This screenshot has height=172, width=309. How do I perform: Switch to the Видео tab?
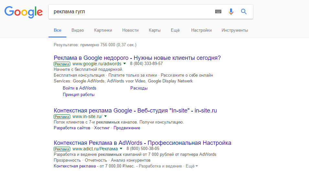78,30
